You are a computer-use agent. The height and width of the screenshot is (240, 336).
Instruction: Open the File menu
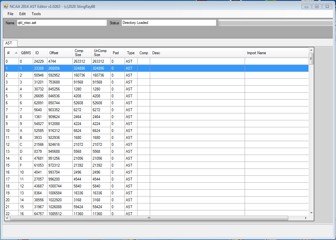click(x=10, y=14)
